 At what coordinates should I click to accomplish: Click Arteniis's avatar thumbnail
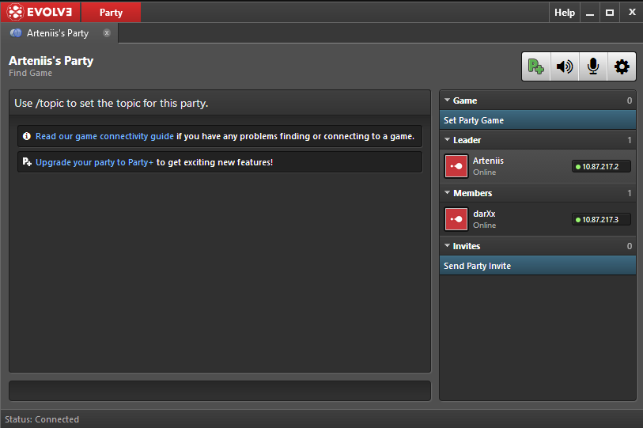[456, 166]
